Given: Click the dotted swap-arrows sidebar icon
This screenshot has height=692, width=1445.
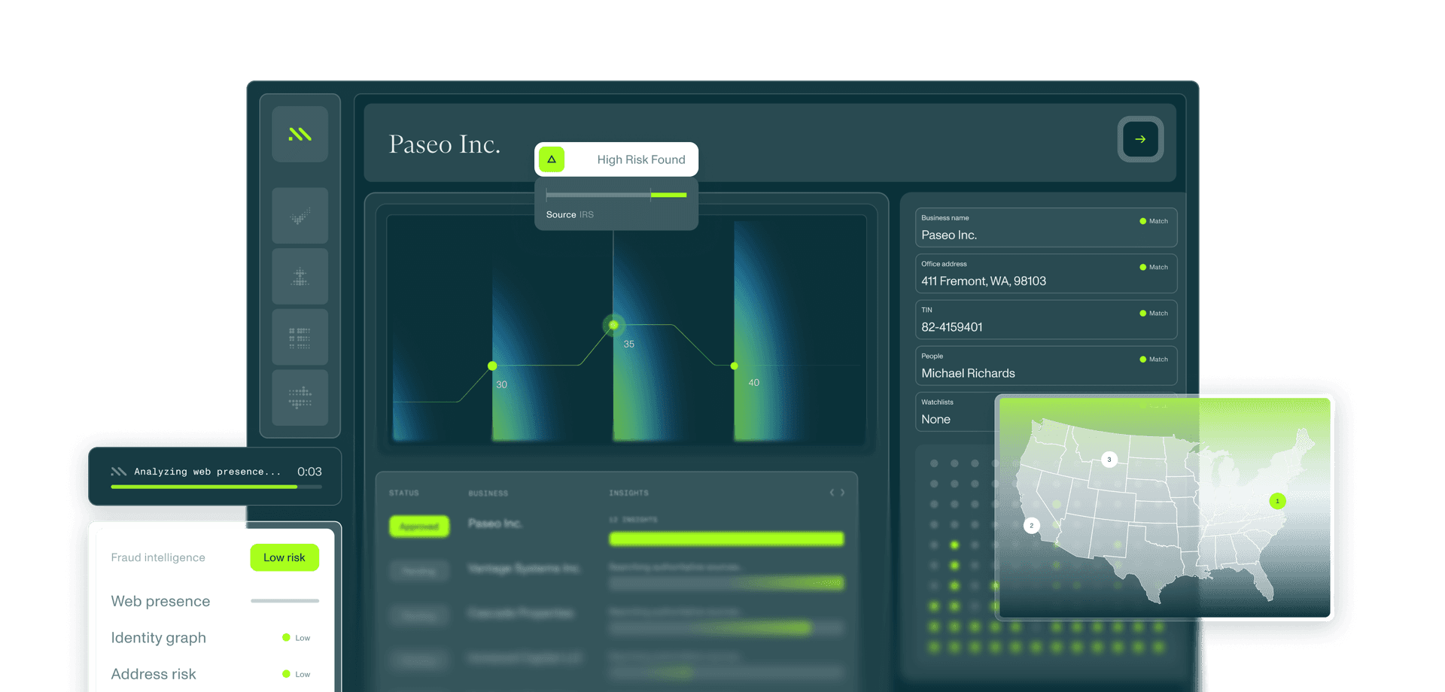Looking at the screenshot, I should [300, 397].
